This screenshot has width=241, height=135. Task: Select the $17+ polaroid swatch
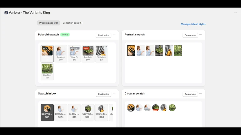[x=61, y=54]
